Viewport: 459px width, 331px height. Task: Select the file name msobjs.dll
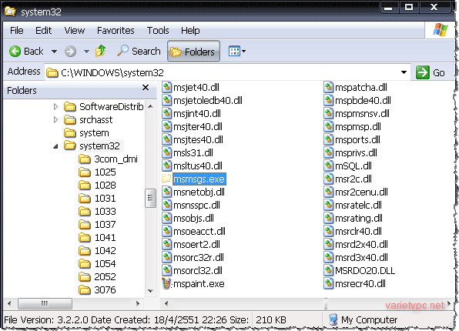pyautogui.click(x=193, y=219)
